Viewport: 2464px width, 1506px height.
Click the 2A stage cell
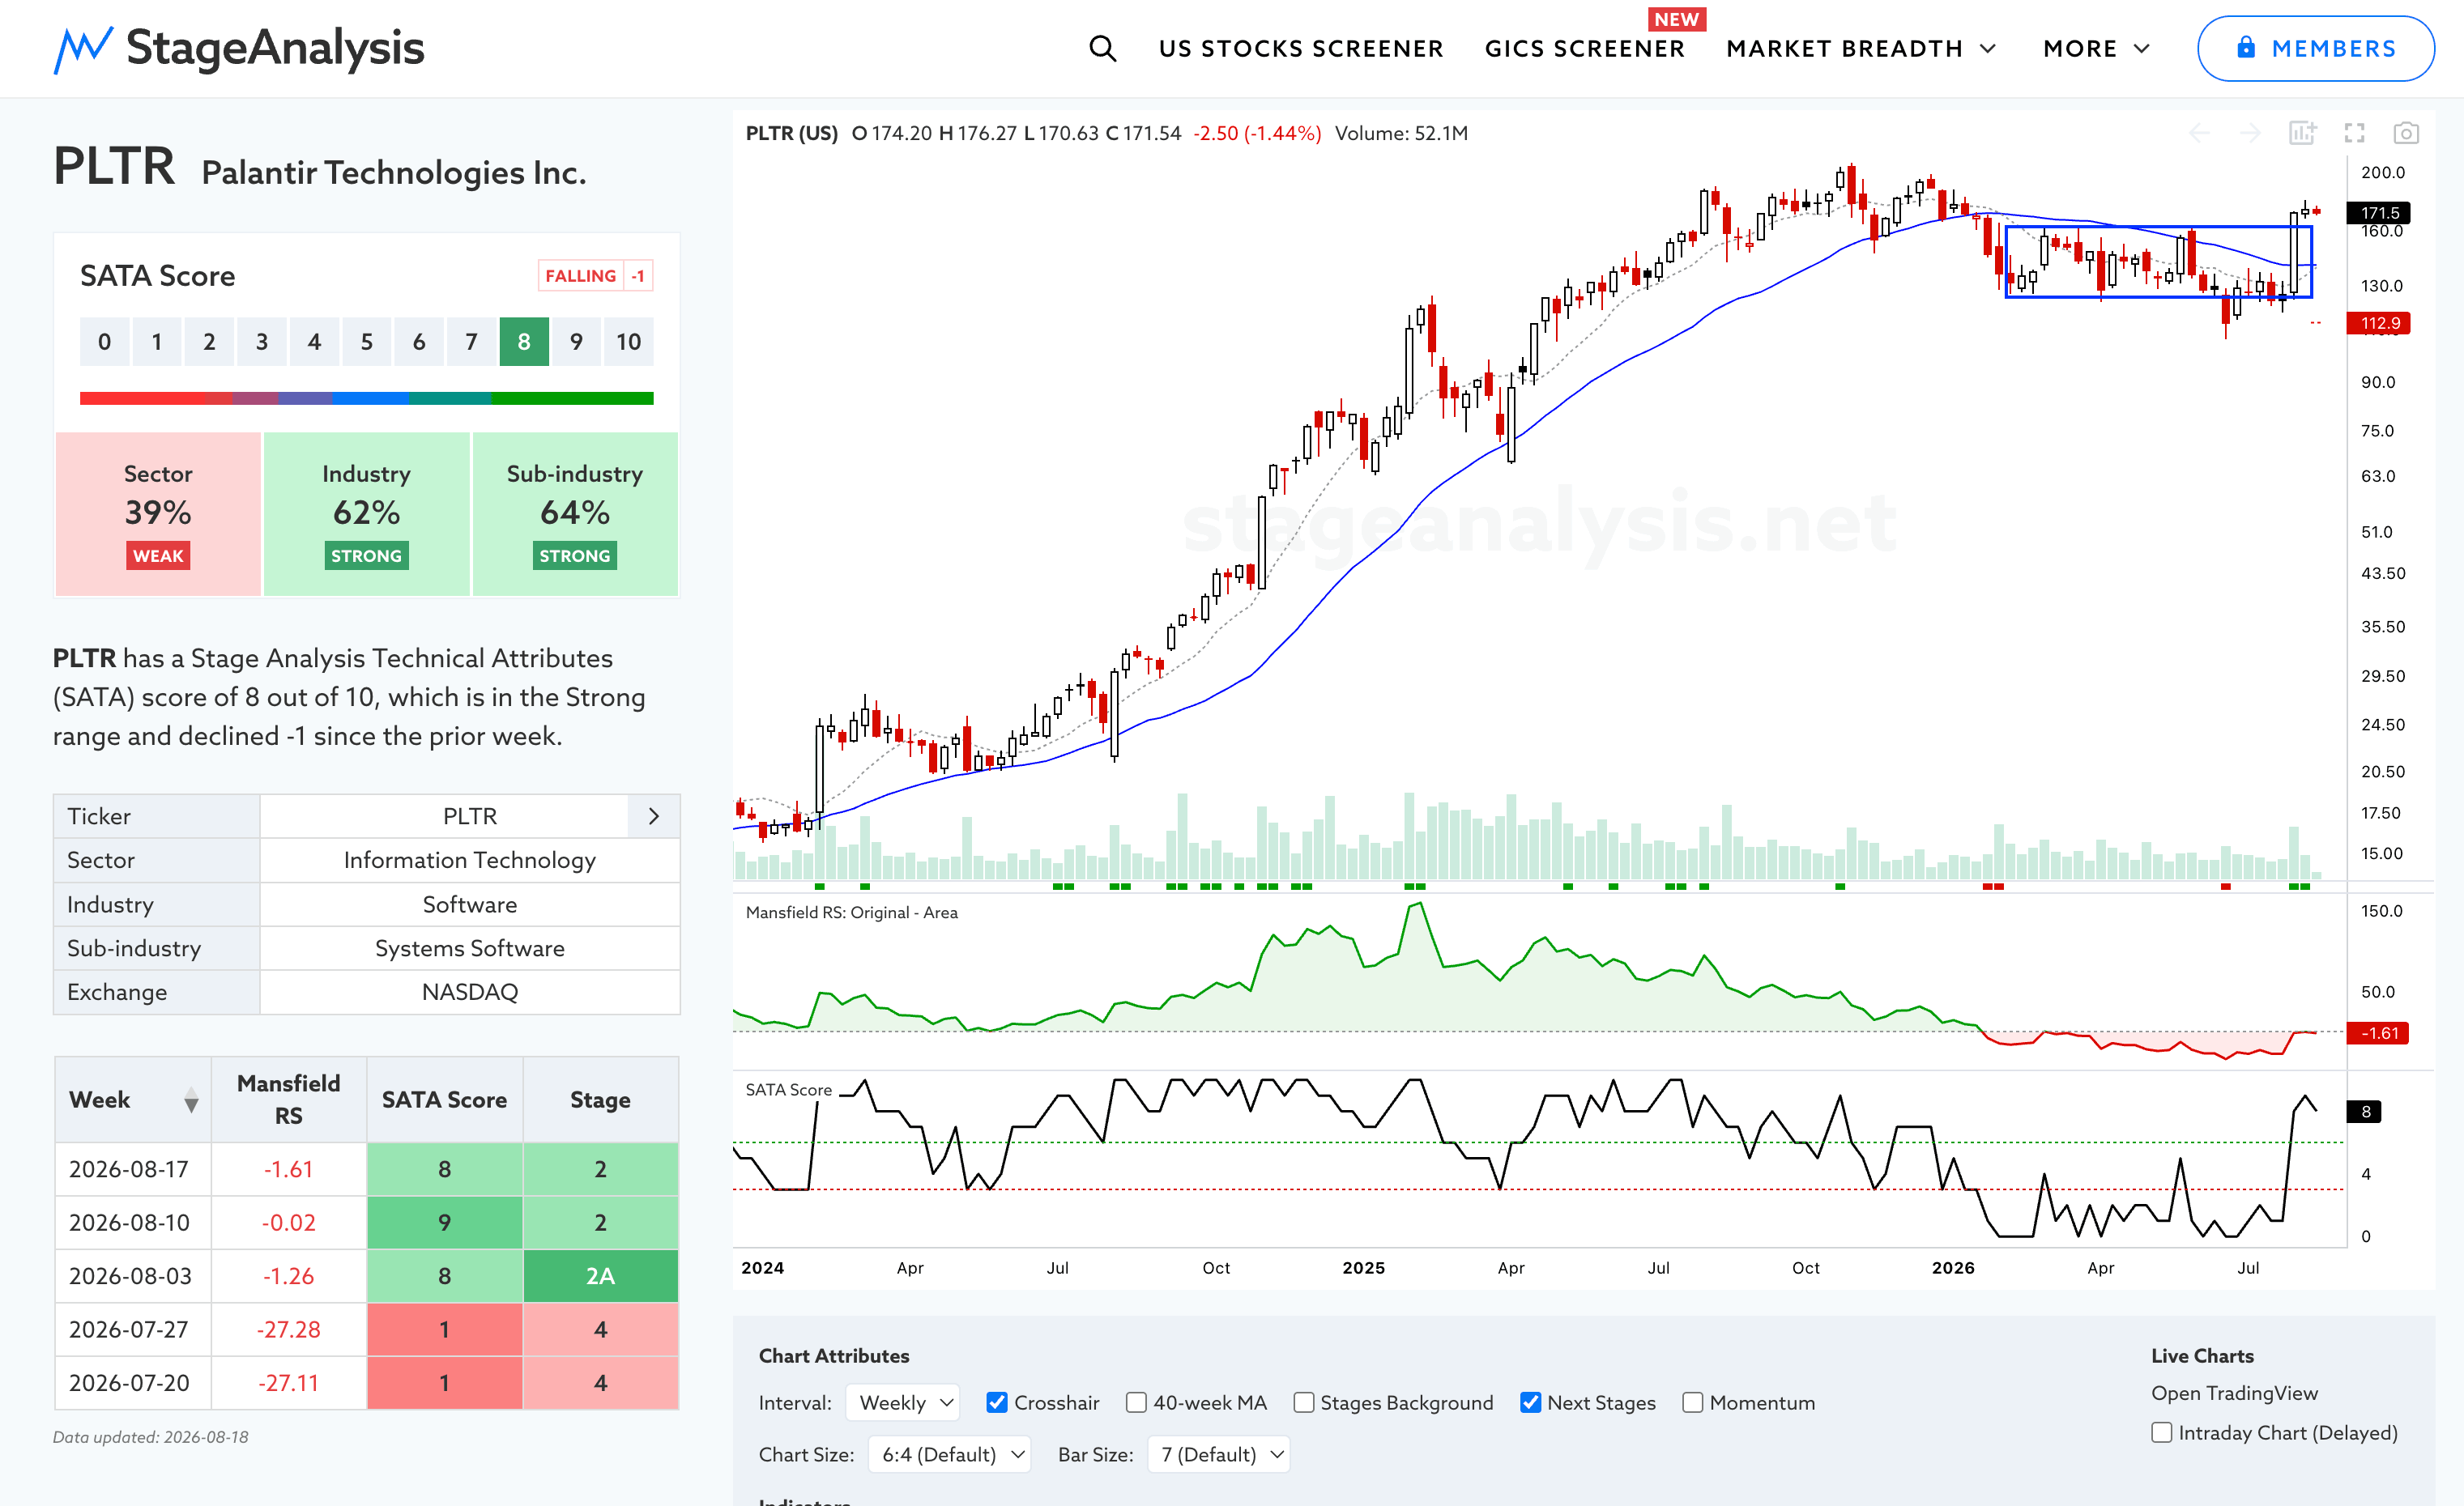coord(600,1276)
